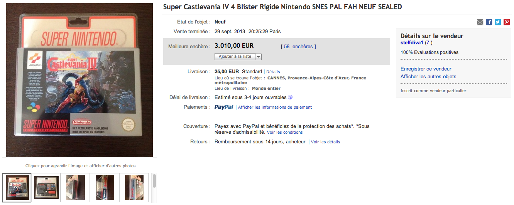Select the fifth photo thumbnail
The width and height of the screenshot is (514, 205).
coord(134,187)
